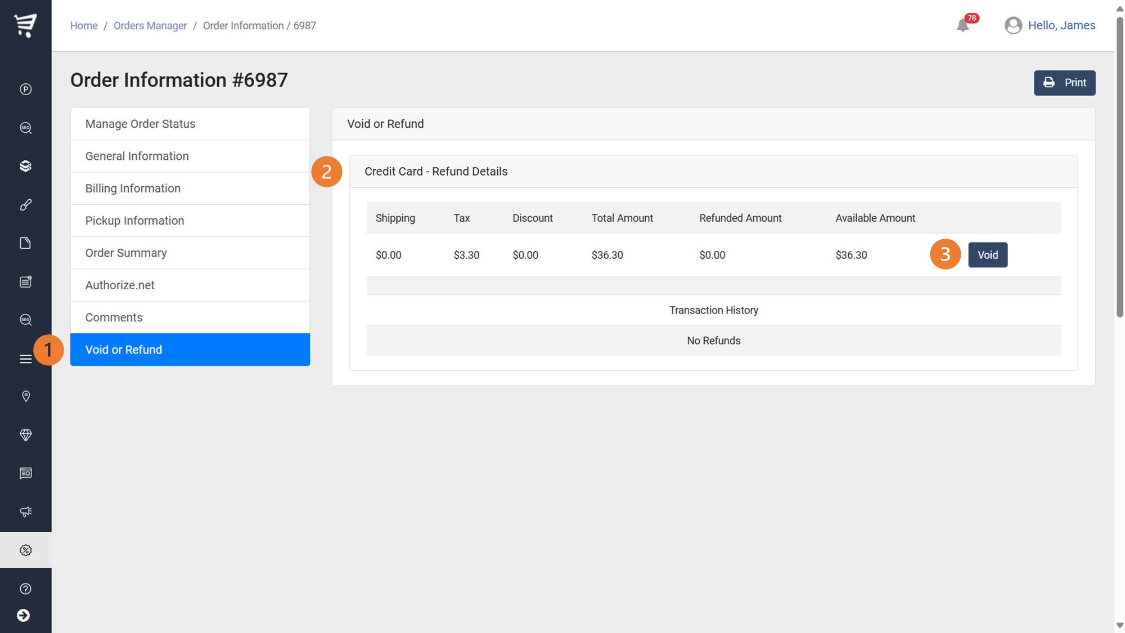Open the Hello, James user menu
The image size is (1125, 633).
click(1050, 25)
